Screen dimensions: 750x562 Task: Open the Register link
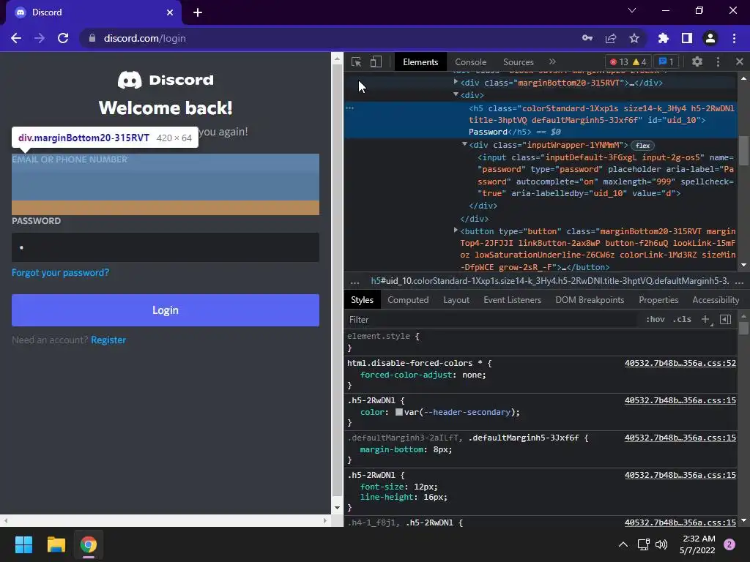108,340
